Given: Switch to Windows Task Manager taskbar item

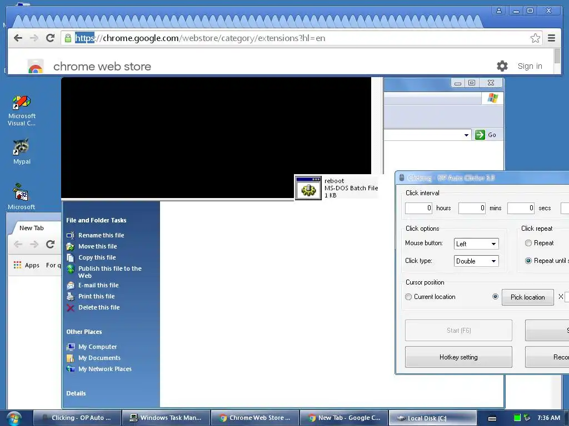Looking at the screenshot, I should 166,418.
